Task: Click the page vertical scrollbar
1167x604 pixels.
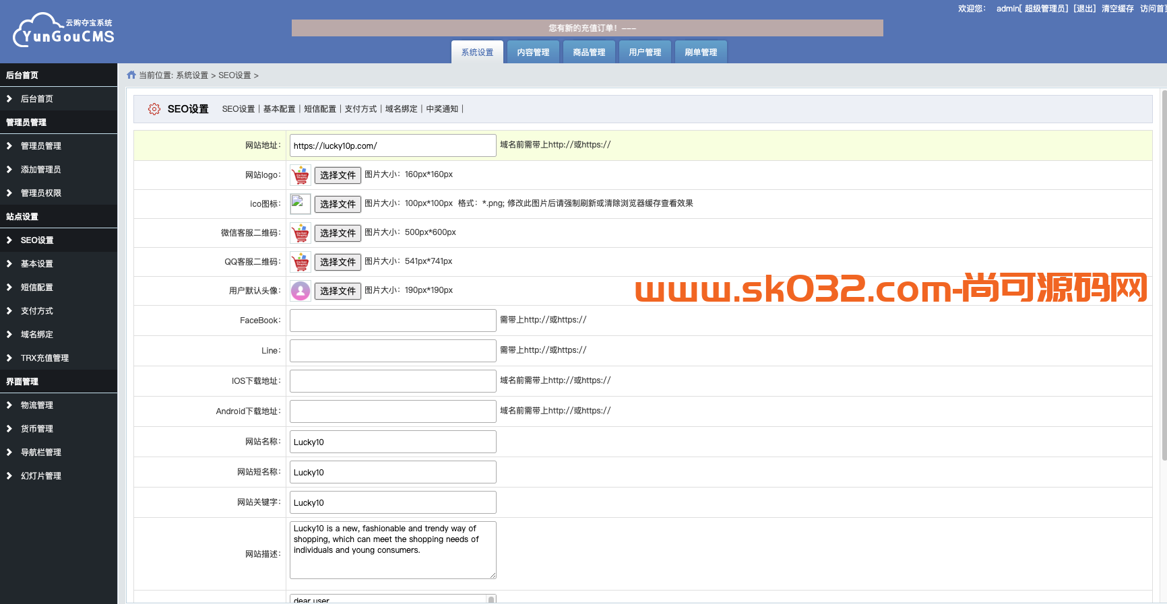Action: [x=1164, y=276]
